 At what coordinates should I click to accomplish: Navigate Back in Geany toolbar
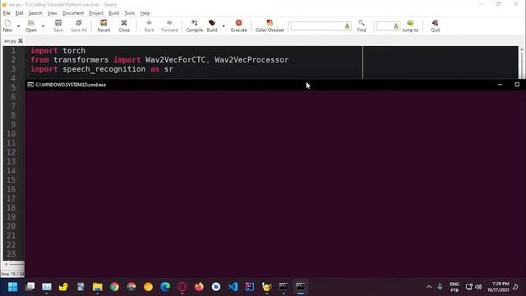149,25
